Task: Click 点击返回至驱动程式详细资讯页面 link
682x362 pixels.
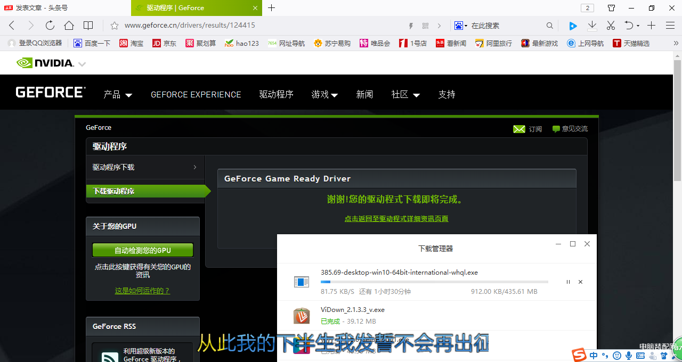Action: click(396, 219)
